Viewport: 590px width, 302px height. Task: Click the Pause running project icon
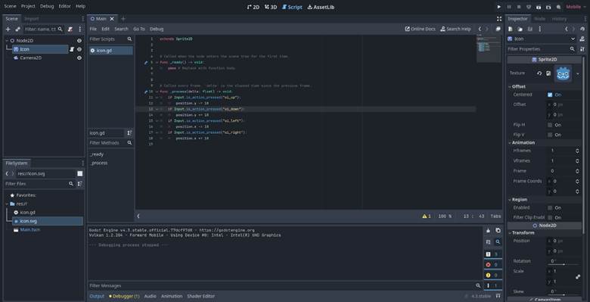509,7
